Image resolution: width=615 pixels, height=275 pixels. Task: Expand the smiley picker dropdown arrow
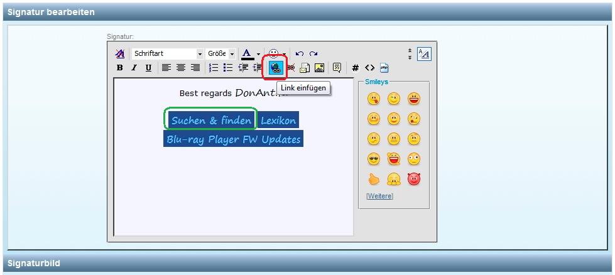[x=285, y=54]
